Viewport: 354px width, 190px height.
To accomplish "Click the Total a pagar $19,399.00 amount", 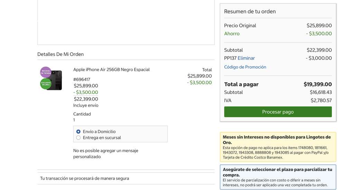I will click(317, 84).
